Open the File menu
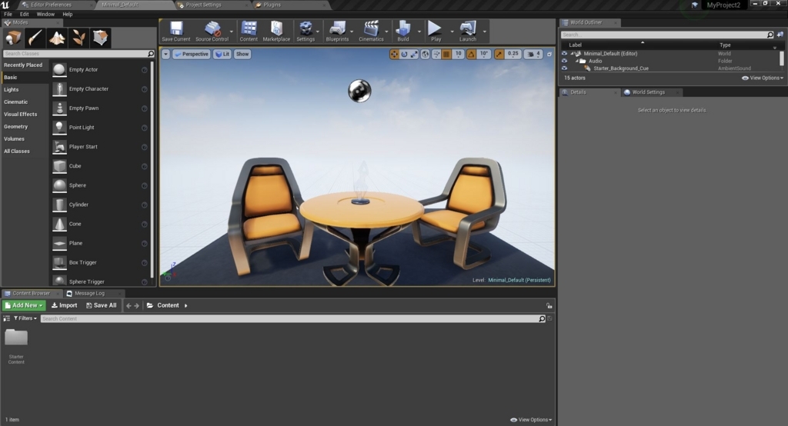This screenshot has height=426, width=788. 8,14
